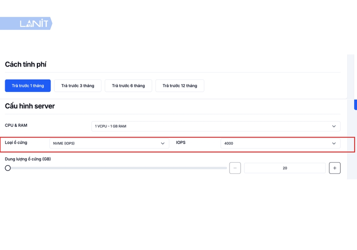This screenshot has height=250, width=357.
Task: Click the Cấu hình server heading
Action: [30, 106]
